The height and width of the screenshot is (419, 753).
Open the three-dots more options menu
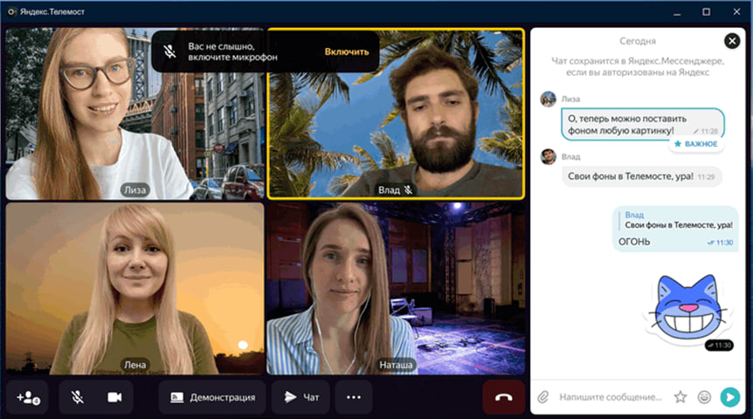click(353, 397)
